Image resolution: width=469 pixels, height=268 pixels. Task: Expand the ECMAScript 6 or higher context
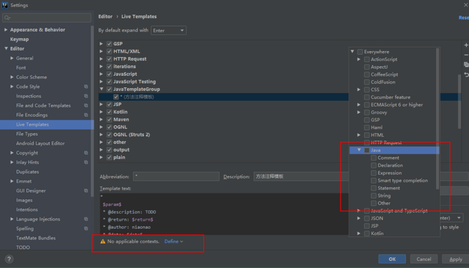click(359, 105)
